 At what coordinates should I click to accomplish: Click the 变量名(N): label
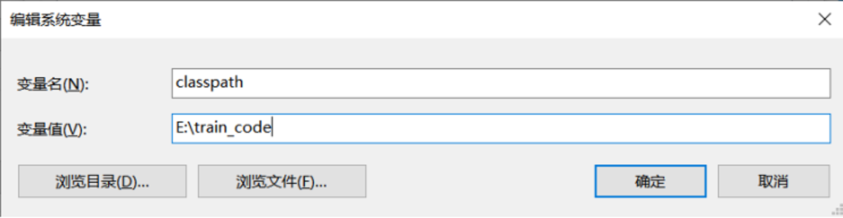pyautogui.click(x=53, y=84)
